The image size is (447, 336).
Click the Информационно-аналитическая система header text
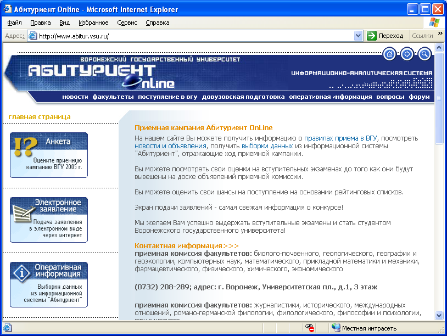[361, 73]
